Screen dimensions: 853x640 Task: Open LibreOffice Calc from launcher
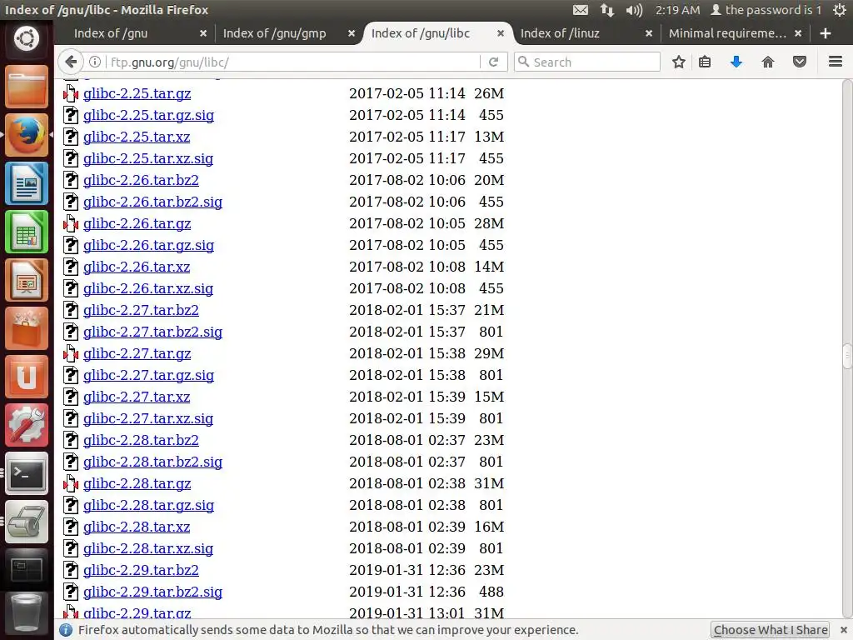coord(27,232)
